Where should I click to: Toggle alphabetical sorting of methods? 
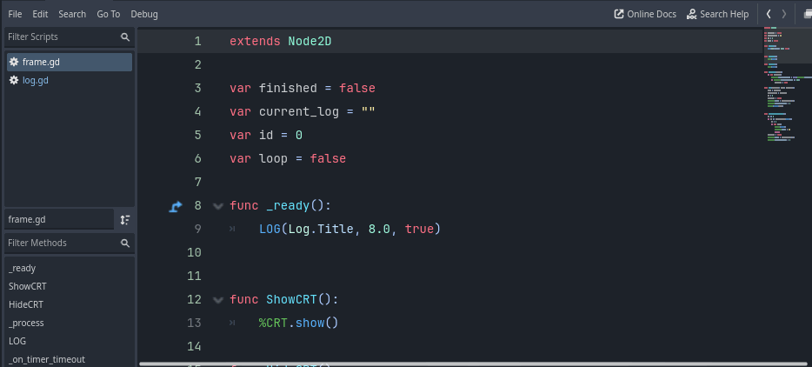[x=125, y=220]
